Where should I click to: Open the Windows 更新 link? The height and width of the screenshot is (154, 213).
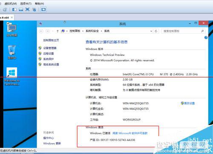click(x=52, y=143)
